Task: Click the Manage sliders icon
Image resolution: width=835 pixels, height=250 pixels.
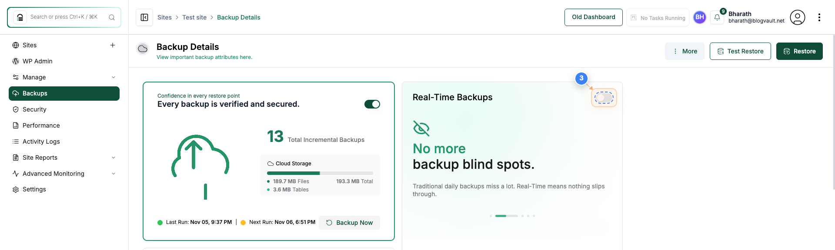Action: click(16, 77)
